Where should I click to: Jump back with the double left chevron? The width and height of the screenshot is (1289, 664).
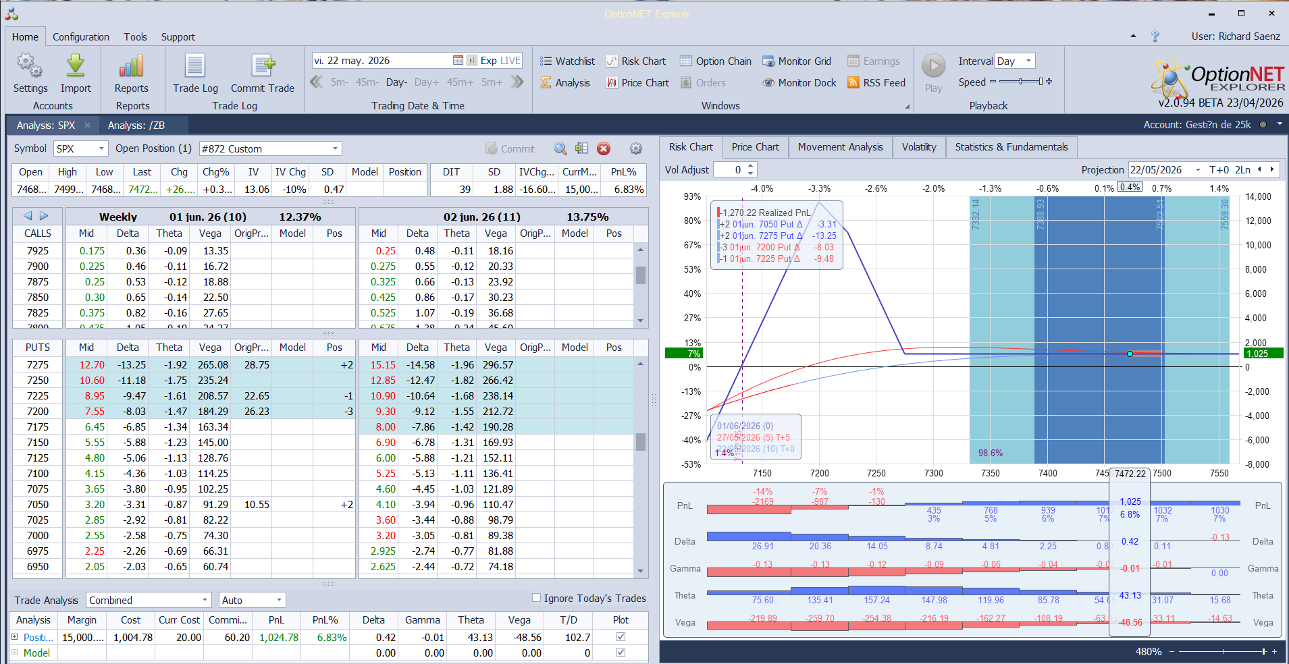point(316,82)
